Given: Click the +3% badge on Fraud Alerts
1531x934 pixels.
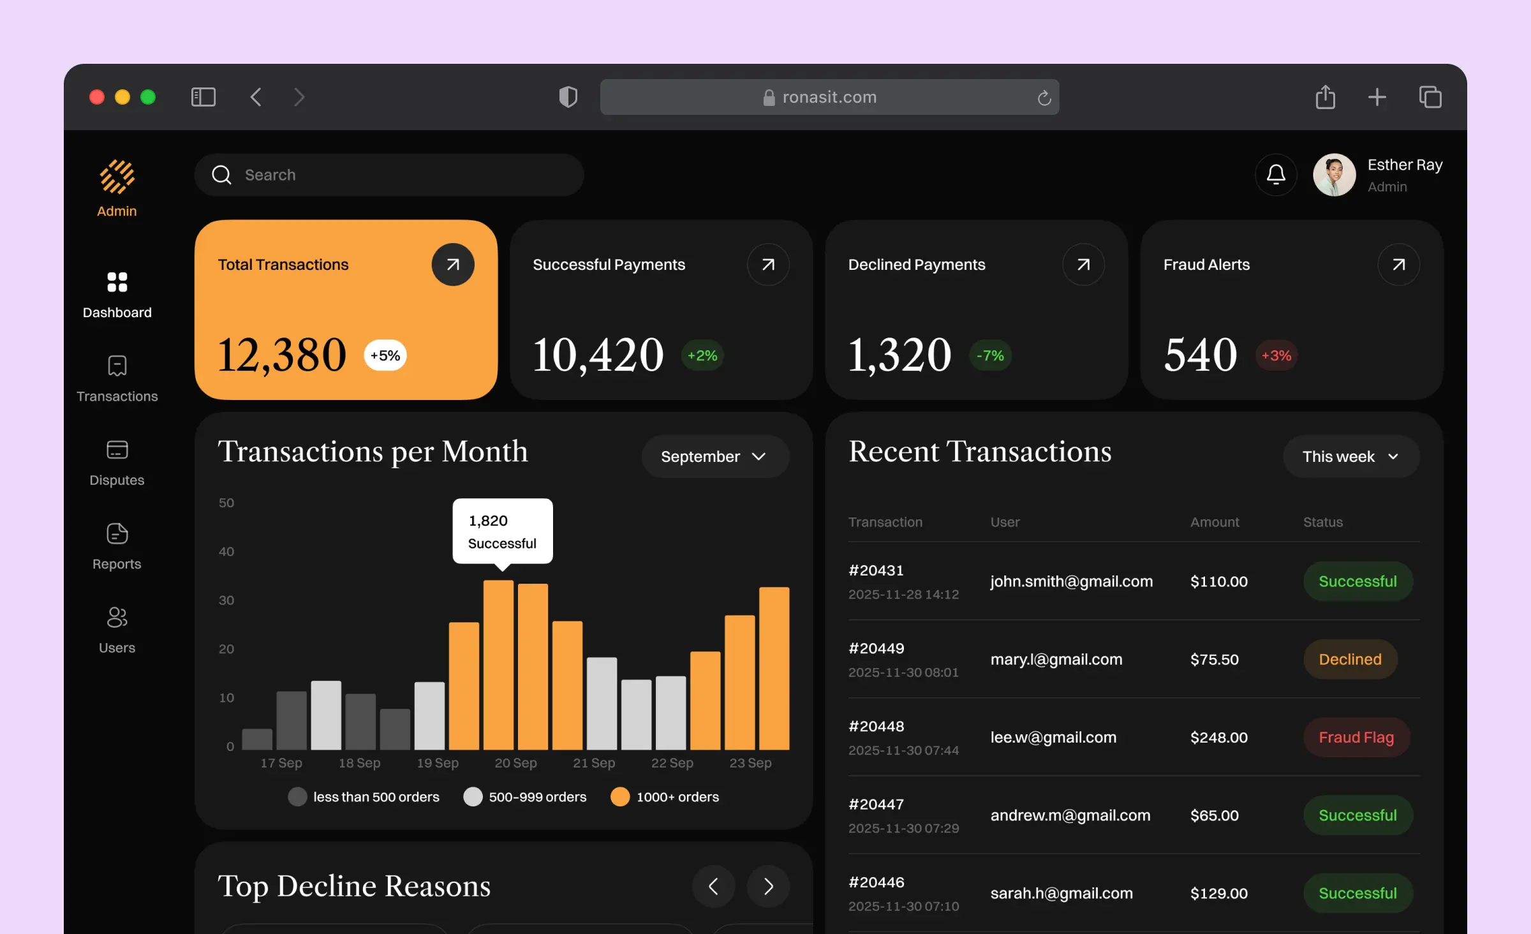Looking at the screenshot, I should [1276, 355].
